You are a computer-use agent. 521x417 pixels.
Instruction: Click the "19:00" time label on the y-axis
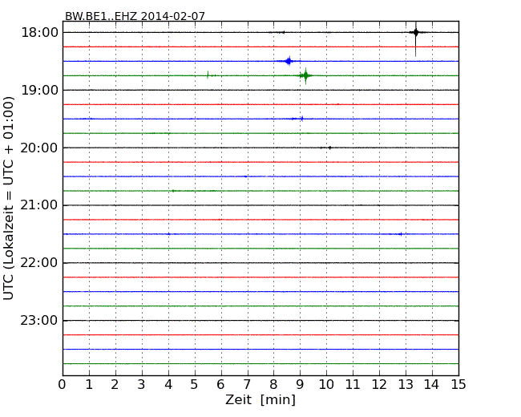coord(39,90)
